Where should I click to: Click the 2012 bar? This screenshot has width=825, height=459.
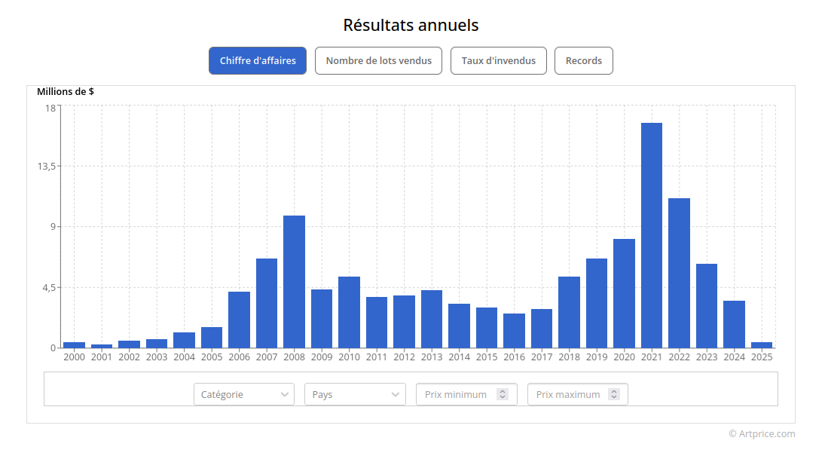[x=404, y=322]
